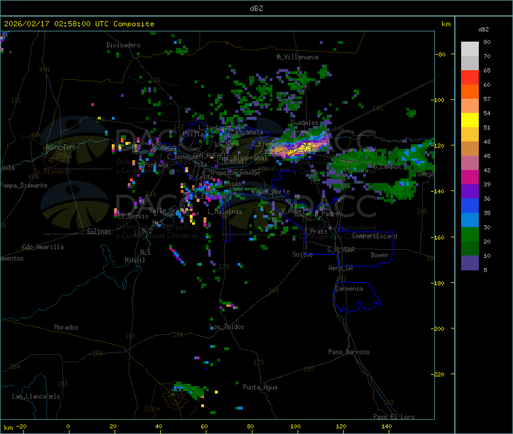Screen dimensions: 513x434
Task: Click the Punta_Agua map label
Action: pyautogui.click(x=260, y=387)
